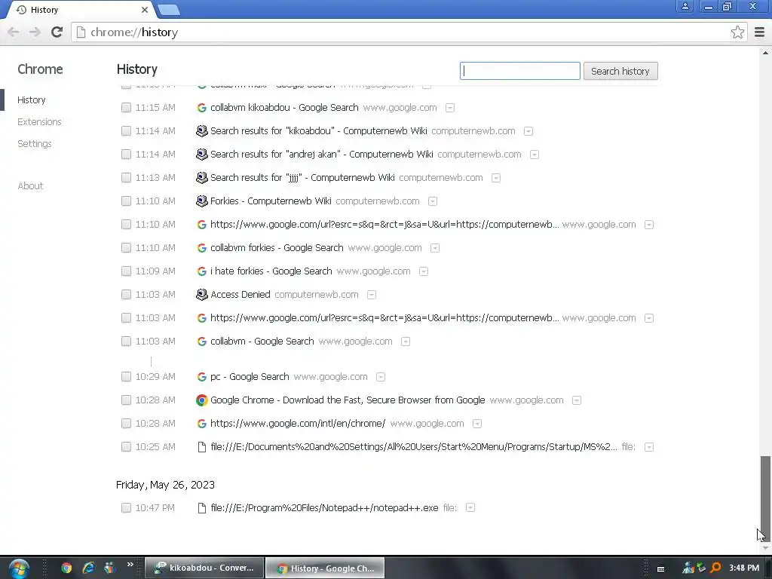Open dropdown for jjjj search results entry
The width and height of the screenshot is (772, 579).
[496, 178]
